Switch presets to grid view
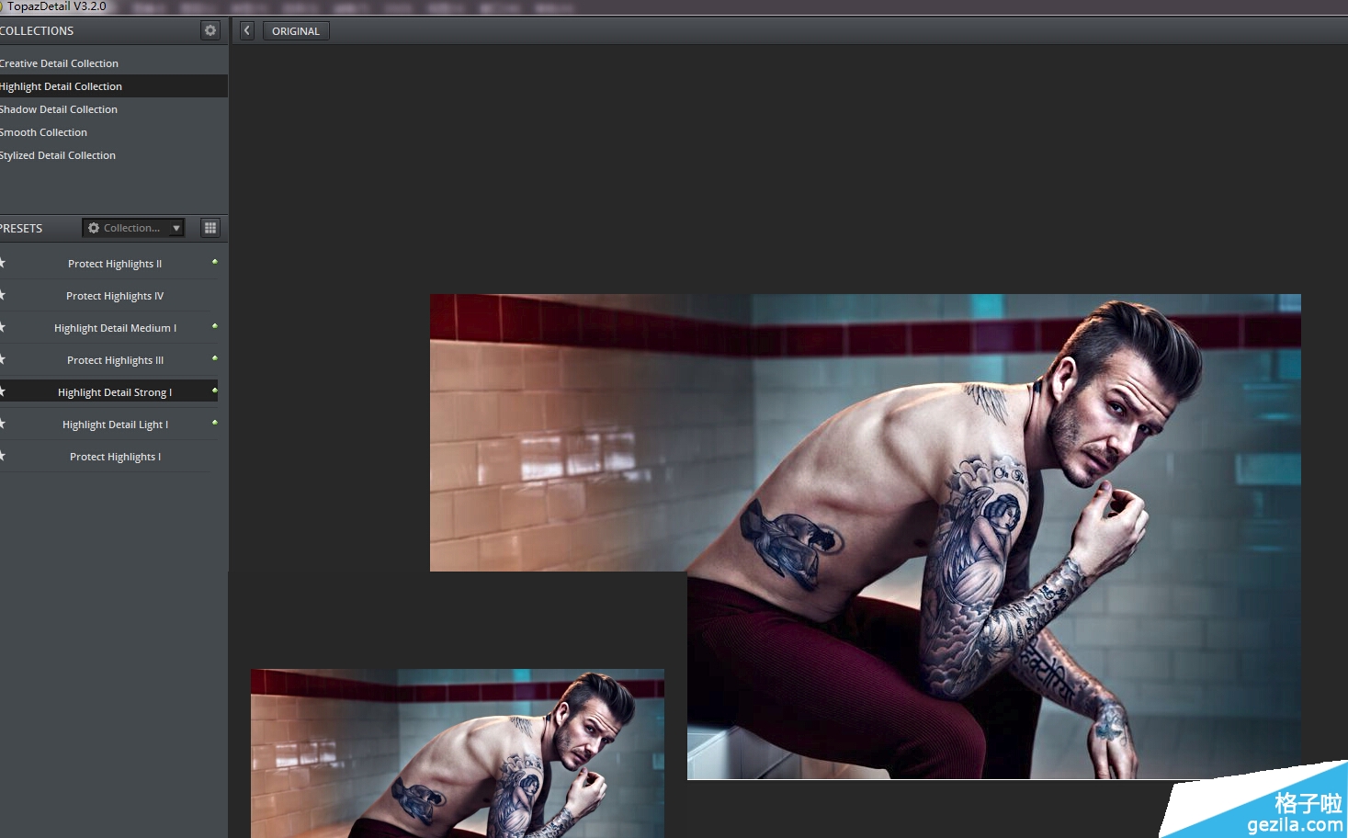 coord(210,228)
